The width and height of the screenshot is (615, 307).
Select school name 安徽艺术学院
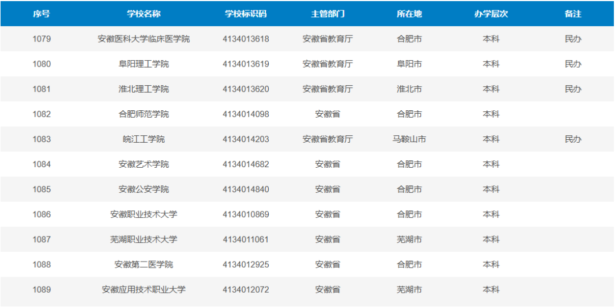(x=143, y=164)
